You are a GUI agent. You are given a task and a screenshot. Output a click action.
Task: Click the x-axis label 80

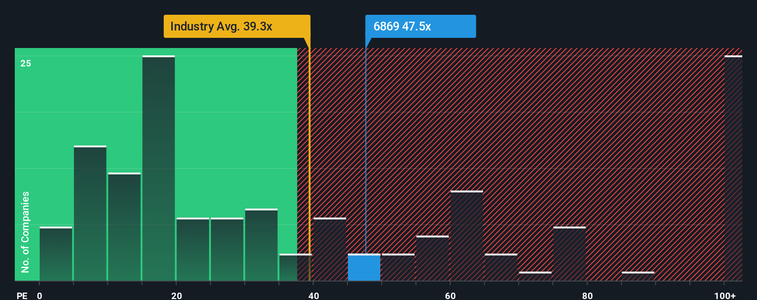pyautogui.click(x=587, y=296)
